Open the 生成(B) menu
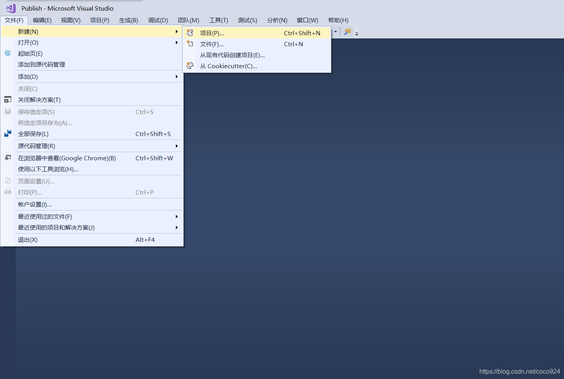Image resolution: width=564 pixels, height=379 pixels. 128,20
